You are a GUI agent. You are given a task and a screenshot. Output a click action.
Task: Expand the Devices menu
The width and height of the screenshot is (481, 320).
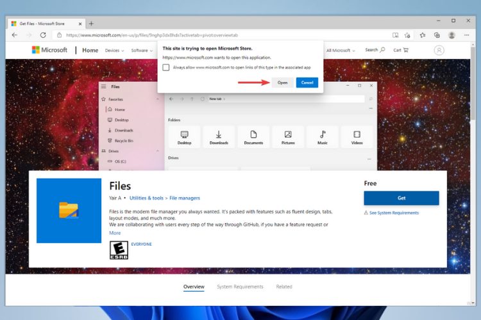pos(114,51)
